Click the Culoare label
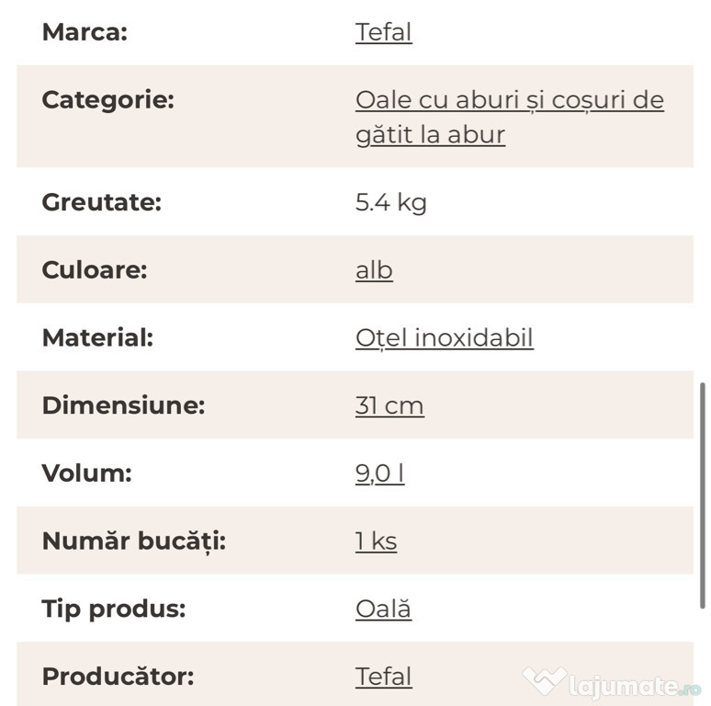Image resolution: width=711 pixels, height=706 pixels. point(95,270)
